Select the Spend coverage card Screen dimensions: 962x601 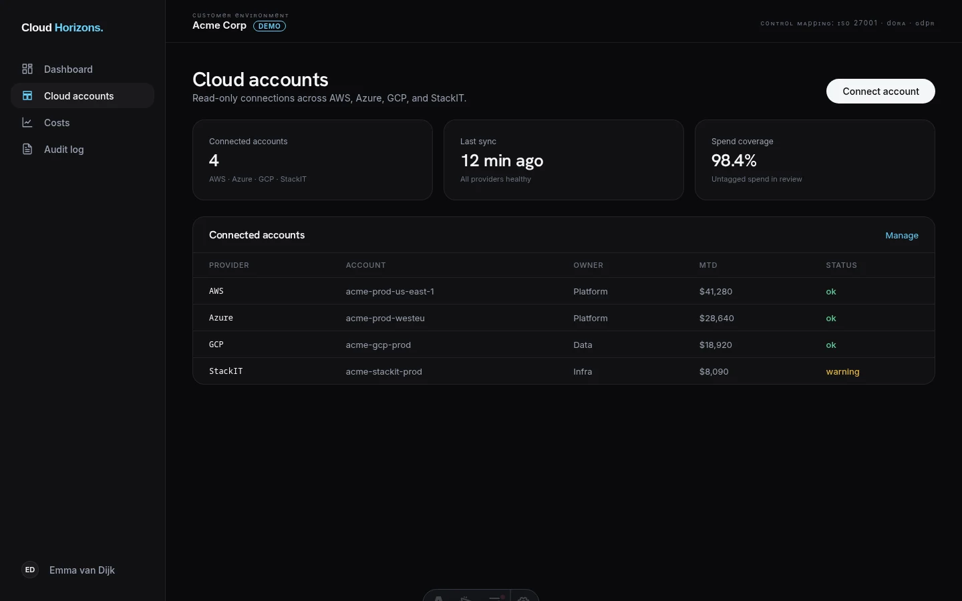(x=815, y=160)
